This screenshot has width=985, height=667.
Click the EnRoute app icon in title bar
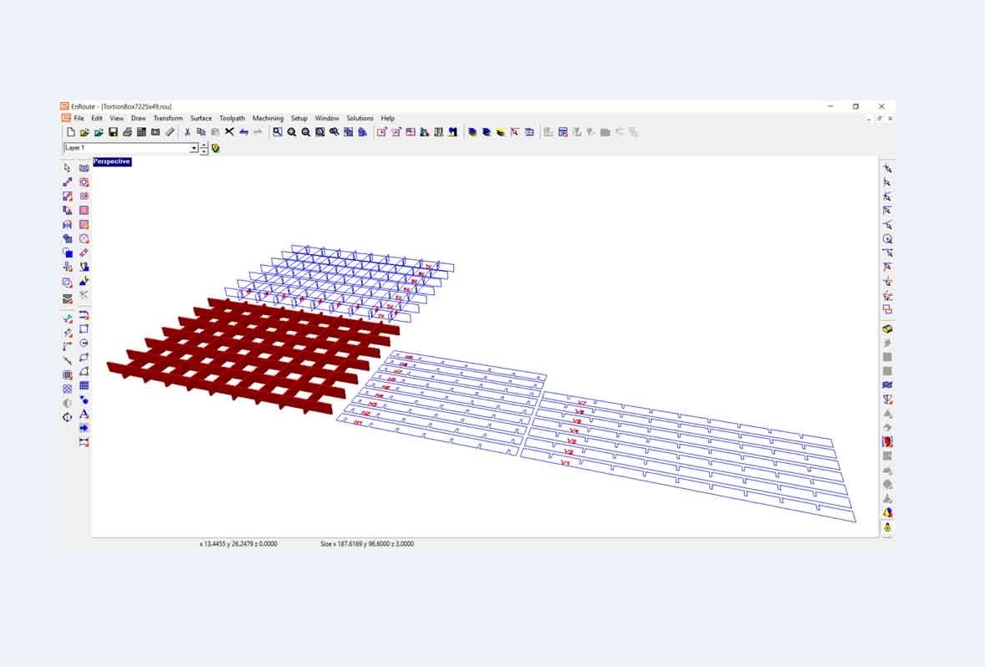[x=64, y=106]
